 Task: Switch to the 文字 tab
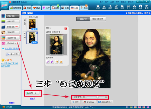[46, 8]
